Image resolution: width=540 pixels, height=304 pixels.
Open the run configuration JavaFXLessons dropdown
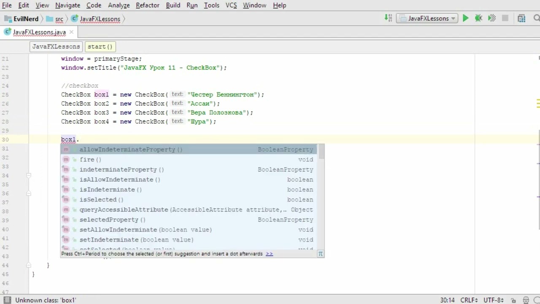tap(427, 19)
